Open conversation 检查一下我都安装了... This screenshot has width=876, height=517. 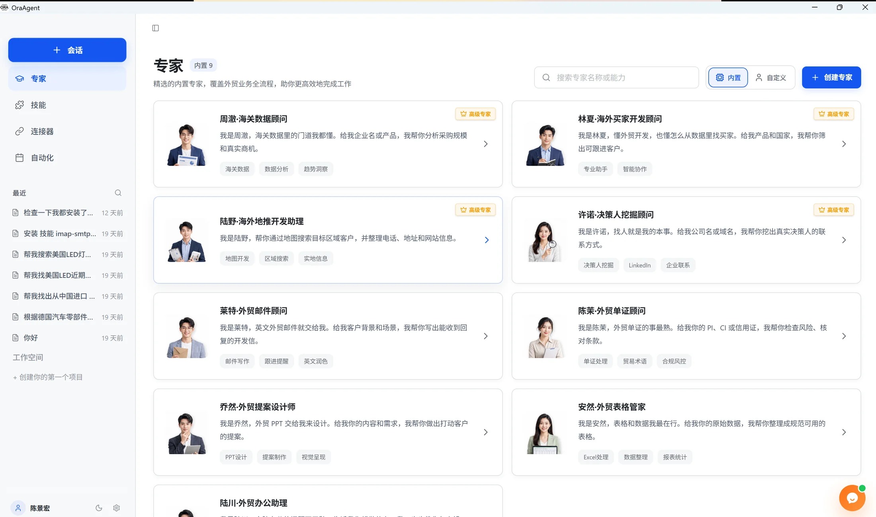(67, 213)
